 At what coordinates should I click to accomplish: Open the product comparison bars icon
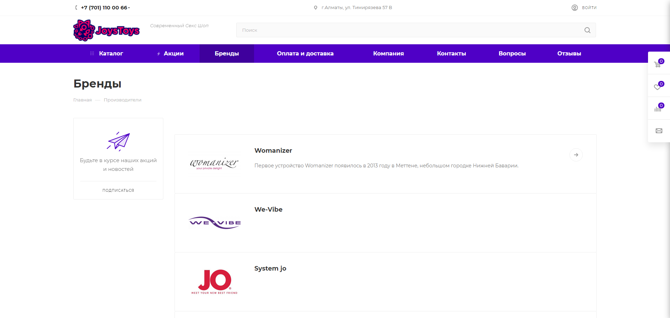(x=658, y=109)
